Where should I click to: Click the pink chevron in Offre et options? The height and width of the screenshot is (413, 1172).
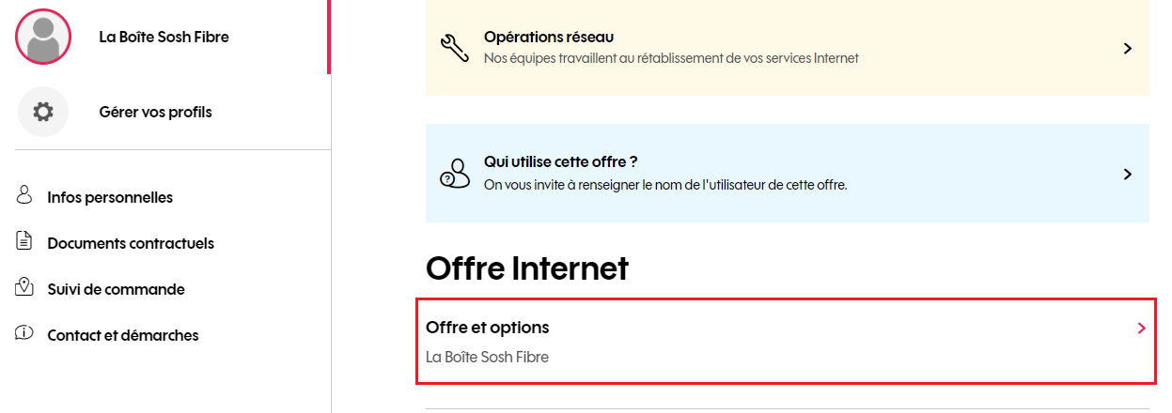click(1141, 328)
